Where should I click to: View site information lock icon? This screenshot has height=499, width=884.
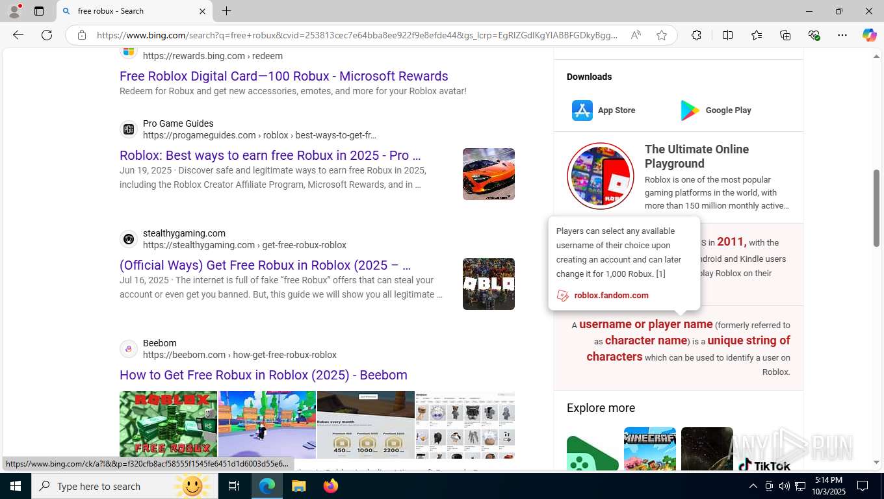[x=82, y=35]
